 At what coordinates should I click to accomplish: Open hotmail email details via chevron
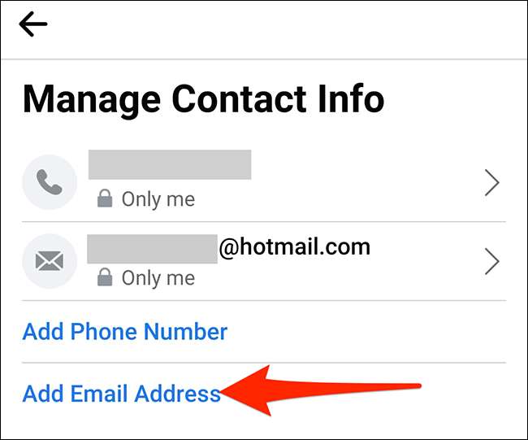point(492,261)
